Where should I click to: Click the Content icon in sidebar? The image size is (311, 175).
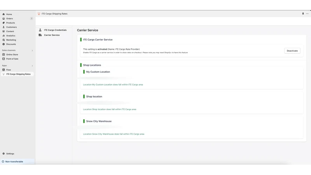click(x=3, y=31)
